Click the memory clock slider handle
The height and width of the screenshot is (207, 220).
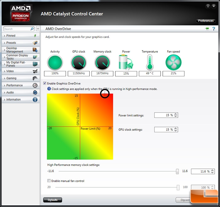click(x=177, y=171)
